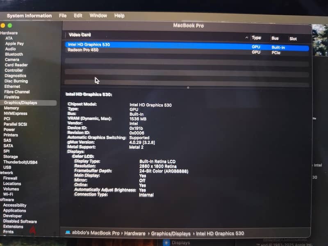Image resolution: width=328 pixels, height=246 pixels.
Task: Select Graphics/Displays in the sidebar
Action: coord(28,103)
